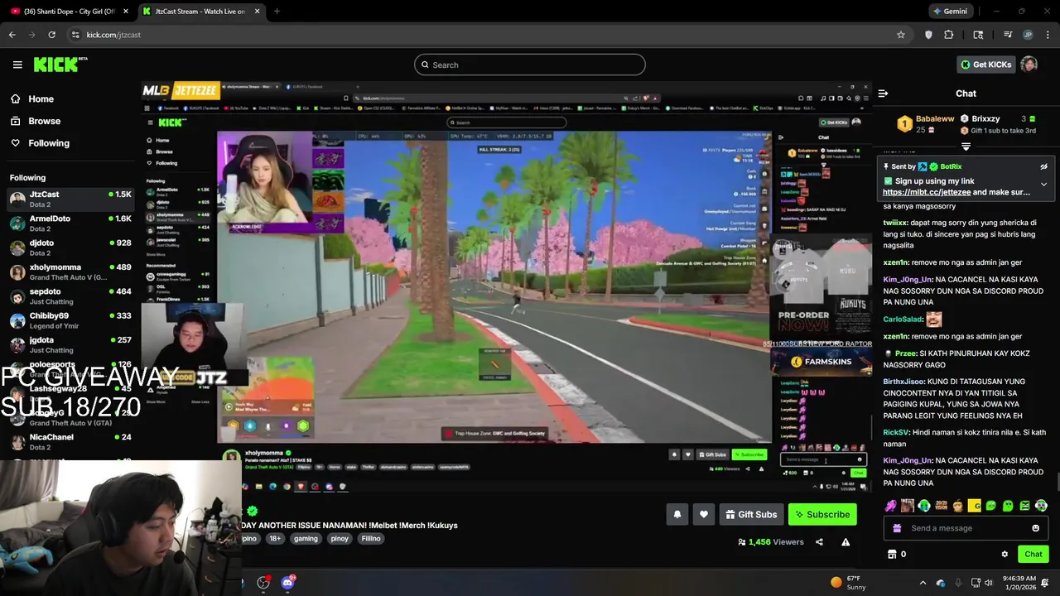The width and height of the screenshot is (1060, 596).
Task: Select the gaming stream tag
Action: [x=306, y=539]
